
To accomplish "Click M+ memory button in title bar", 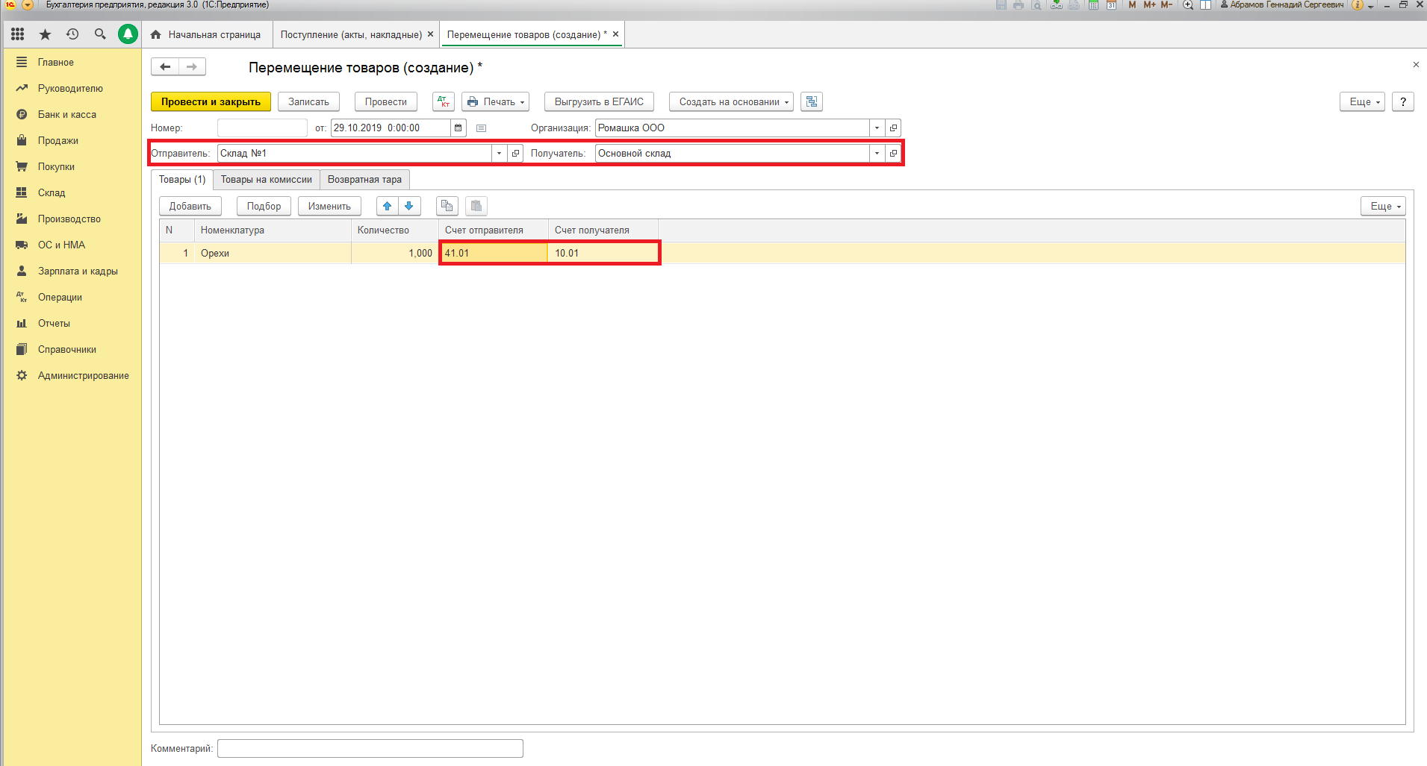I will (x=1149, y=5).
